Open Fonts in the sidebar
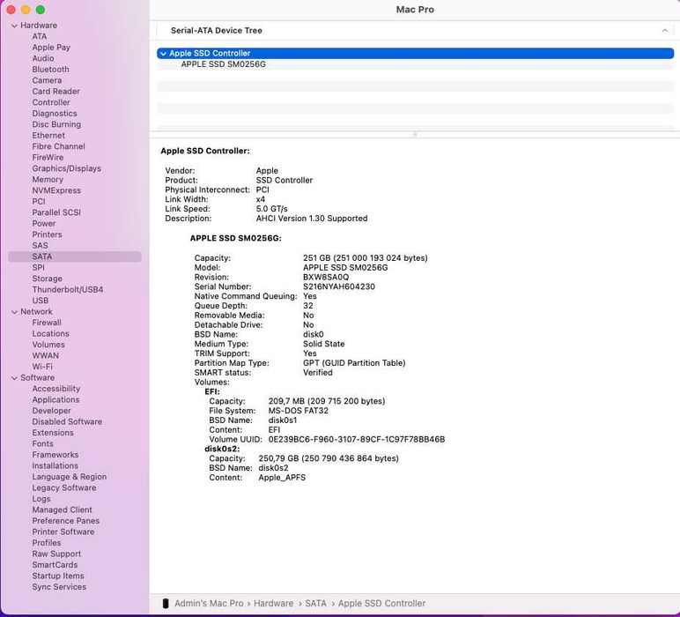Screen dimensions: 680x617 42,444
